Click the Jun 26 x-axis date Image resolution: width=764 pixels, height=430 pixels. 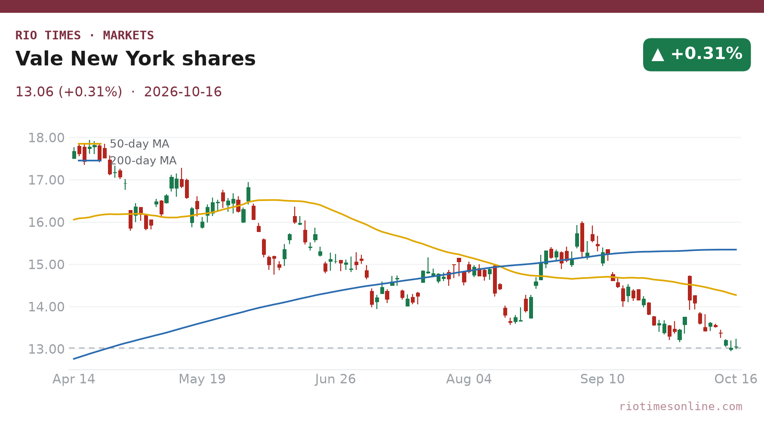[x=336, y=379]
